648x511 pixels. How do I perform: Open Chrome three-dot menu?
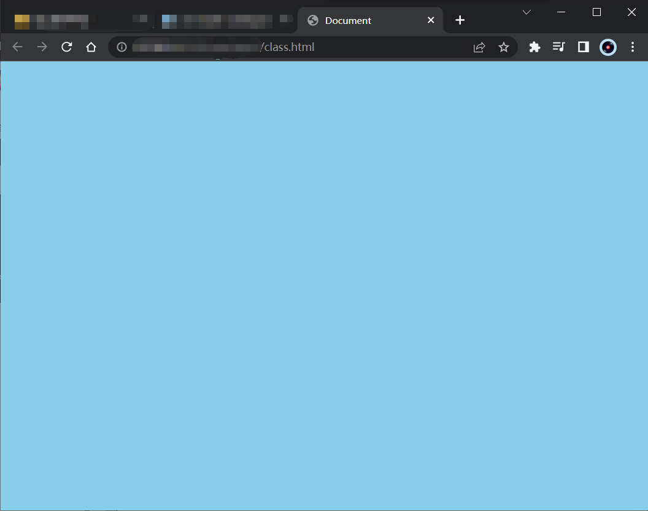tap(632, 47)
